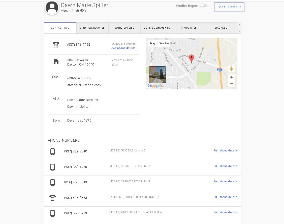This screenshot has height=224, width=284.
Task: Click the phone number (816) 200 8013
Action: [x=76, y=182]
